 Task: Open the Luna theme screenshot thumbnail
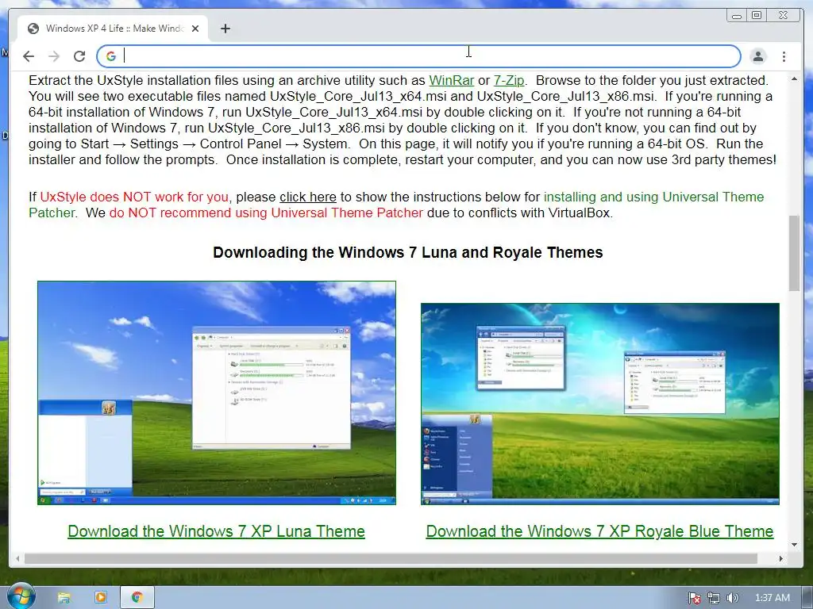click(217, 393)
